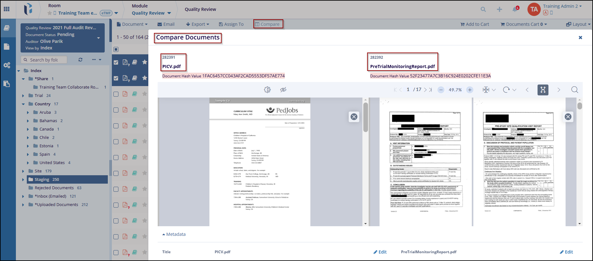The height and width of the screenshot is (261, 593).
Task: Uncheck the first selected document checkbox
Action: pyautogui.click(x=116, y=62)
